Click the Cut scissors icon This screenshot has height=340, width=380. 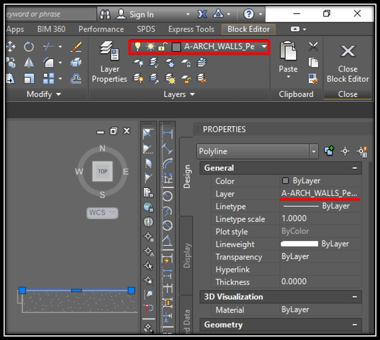(x=313, y=46)
